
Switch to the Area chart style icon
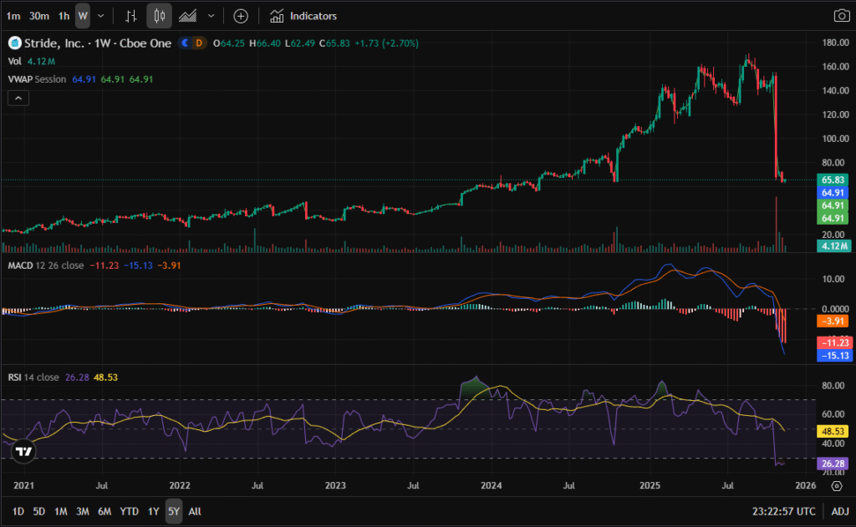[188, 16]
